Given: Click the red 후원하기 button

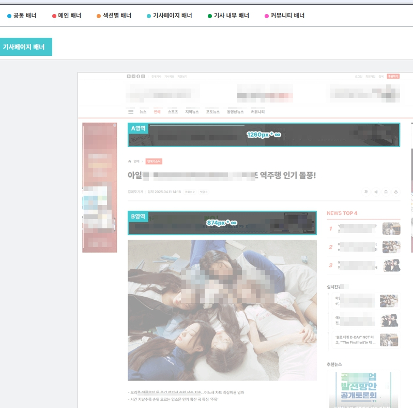Looking at the screenshot, I should coord(393,76).
